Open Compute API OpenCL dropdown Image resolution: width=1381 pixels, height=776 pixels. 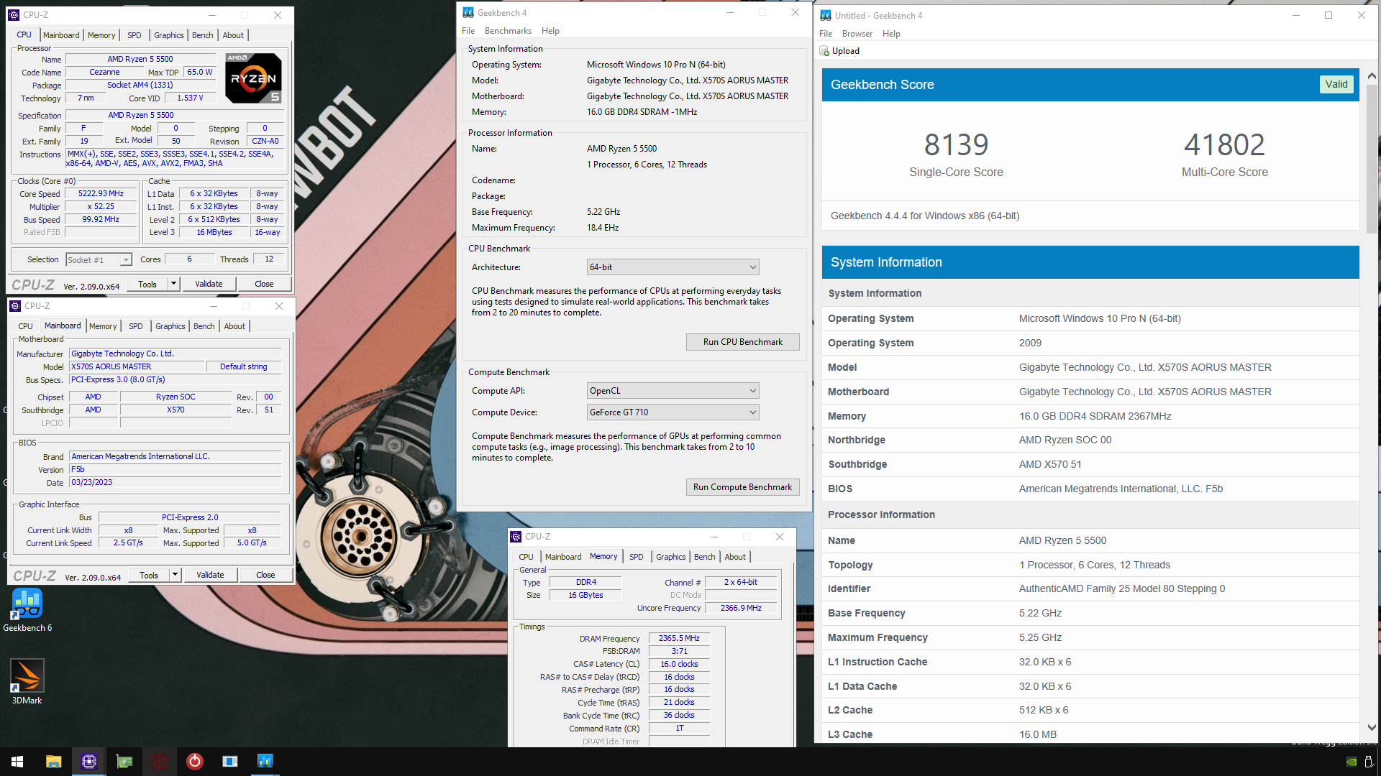(x=673, y=391)
